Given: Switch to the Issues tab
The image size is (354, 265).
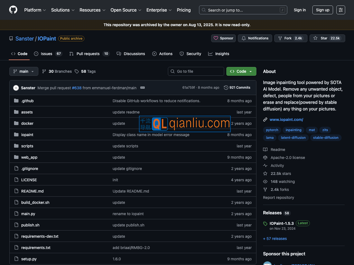Looking at the screenshot, I should click(x=46, y=54).
